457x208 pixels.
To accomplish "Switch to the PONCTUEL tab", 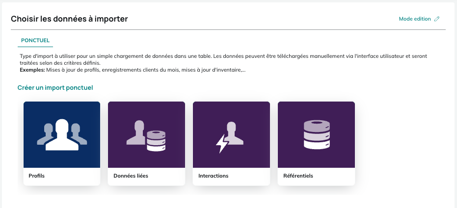I will (x=35, y=41).
